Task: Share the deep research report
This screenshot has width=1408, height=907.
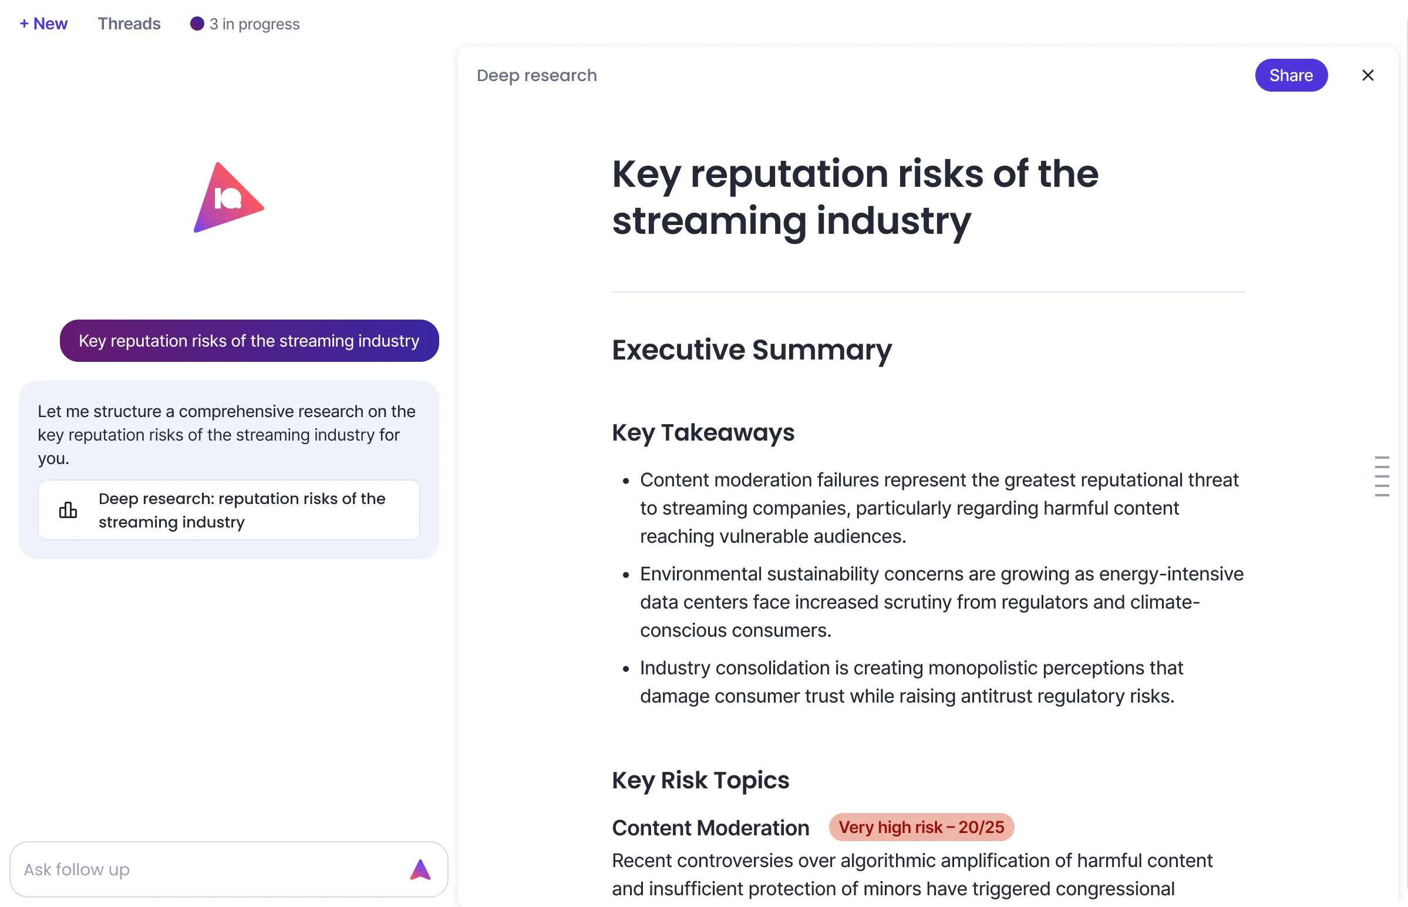Action: pyautogui.click(x=1291, y=75)
